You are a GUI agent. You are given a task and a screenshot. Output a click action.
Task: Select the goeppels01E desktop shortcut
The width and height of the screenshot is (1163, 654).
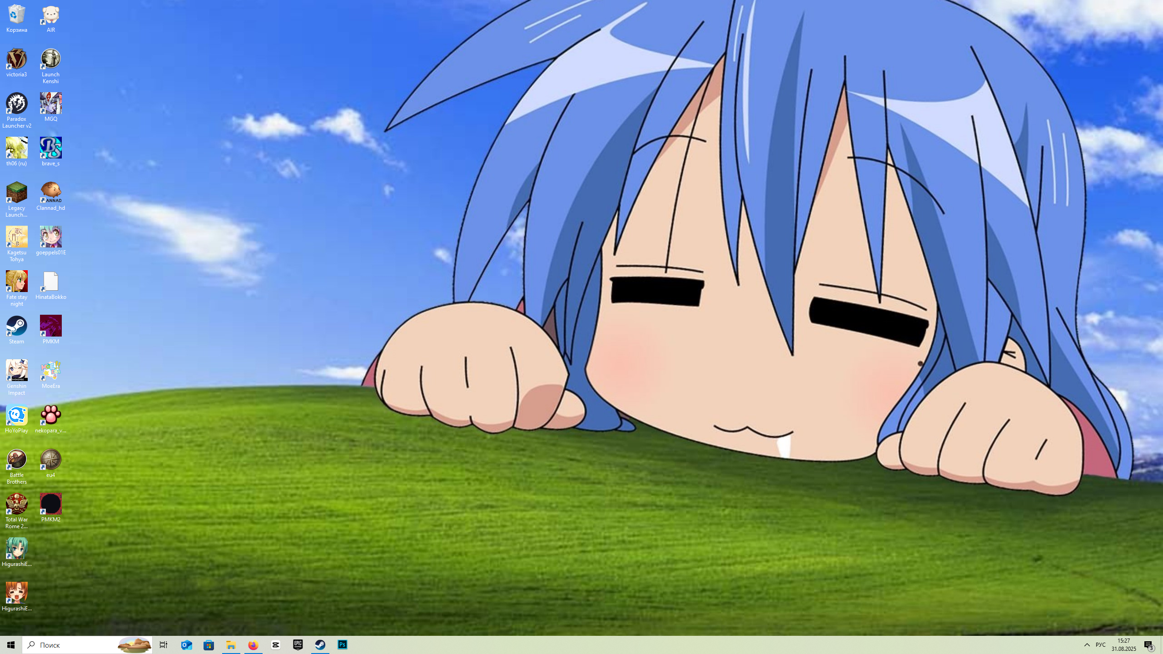click(x=51, y=241)
